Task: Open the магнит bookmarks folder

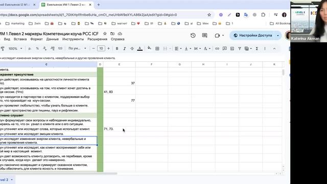Action: coord(120,24)
